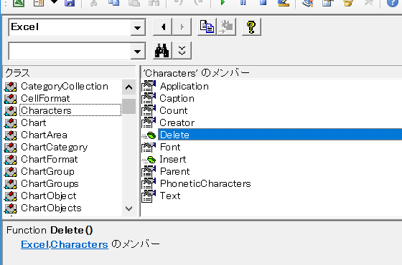402x265 pixels.
Task: Click the Design Mode ruler icon
Action: [284, 3]
